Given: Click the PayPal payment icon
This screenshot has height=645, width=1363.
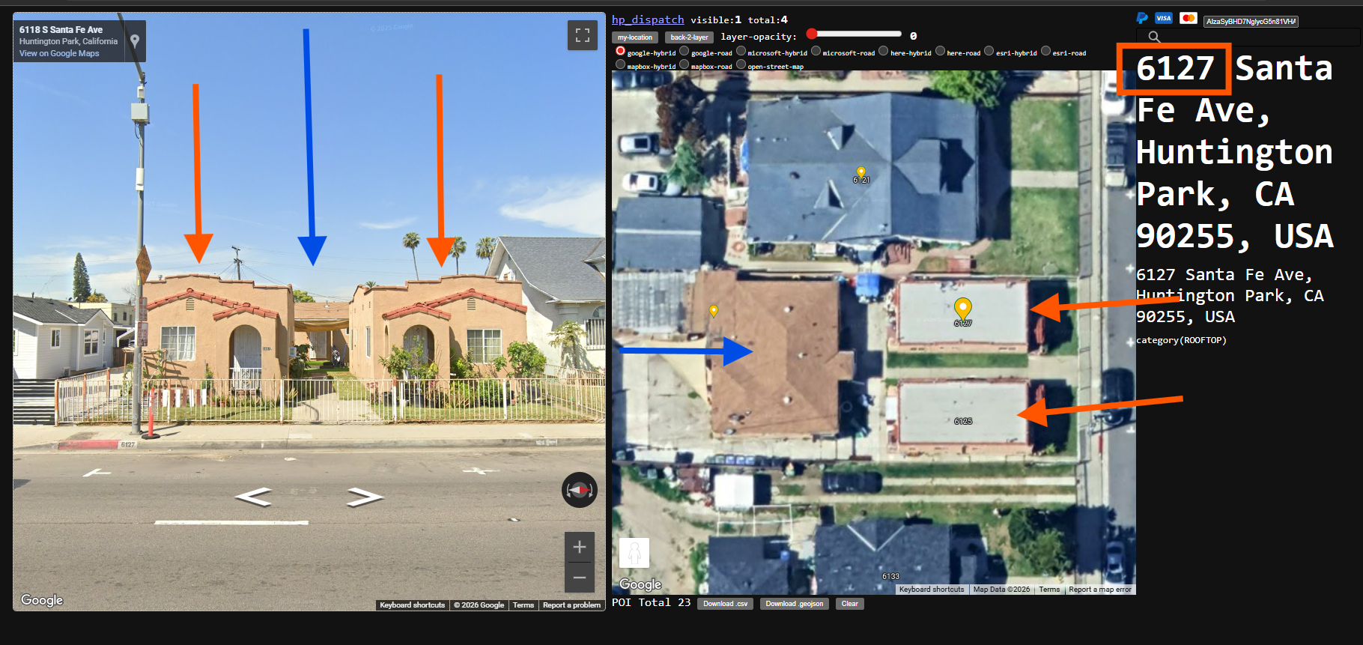Looking at the screenshot, I should (1142, 19).
